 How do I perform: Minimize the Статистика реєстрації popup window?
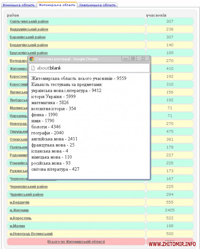tap(125, 59)
